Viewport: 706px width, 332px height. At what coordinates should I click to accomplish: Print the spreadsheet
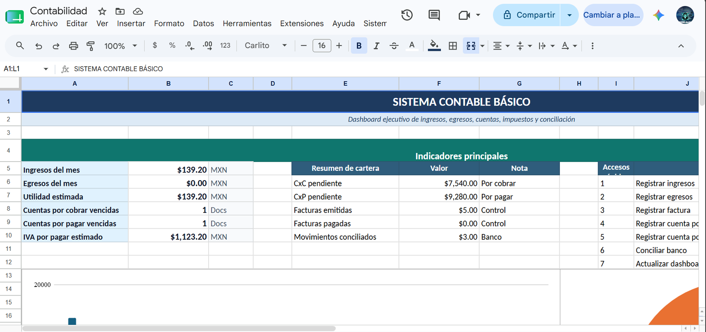click(x=73, y=45)
